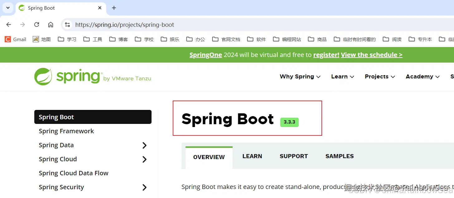Switch to the LEARN tab

(252, 156)
